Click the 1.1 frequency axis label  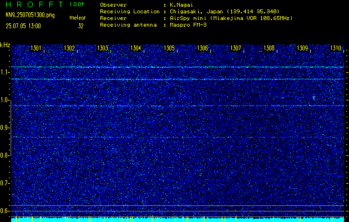(4, 72)
